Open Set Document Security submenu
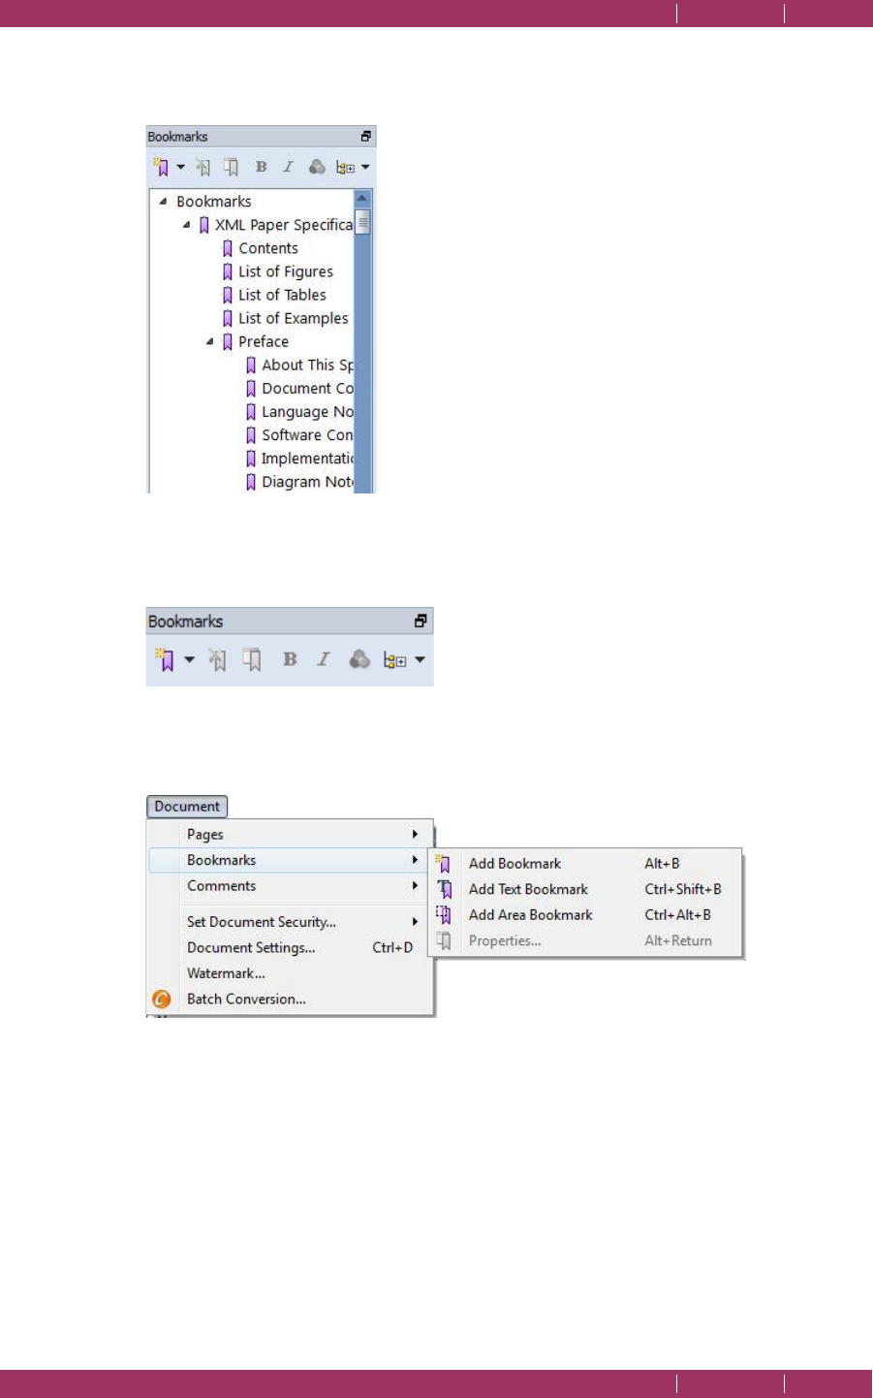873x1398 pixels. pyautogui.click(x=291, y=922)
